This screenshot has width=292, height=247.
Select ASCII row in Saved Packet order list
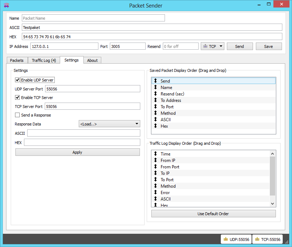(x=213, y=120)
